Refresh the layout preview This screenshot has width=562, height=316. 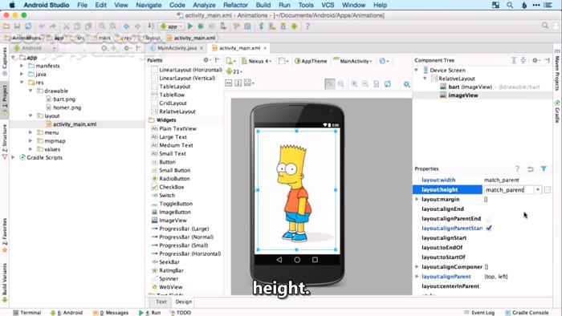388,83
